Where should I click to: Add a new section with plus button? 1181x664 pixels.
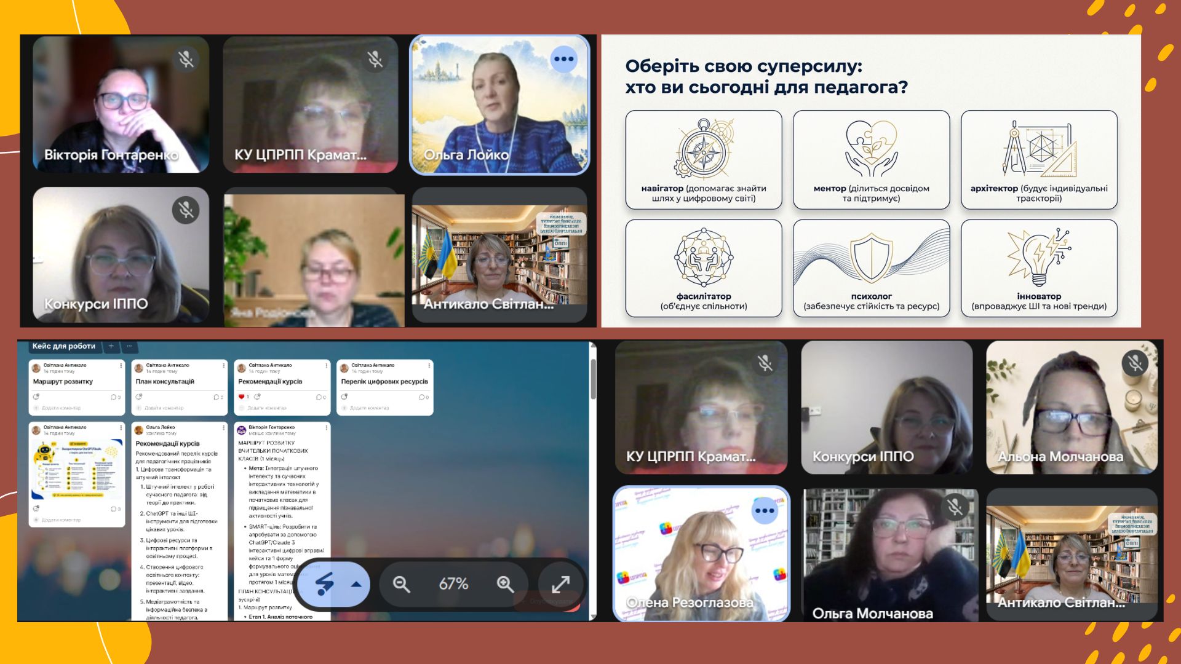pyautogui.click(x=111, y=346)
